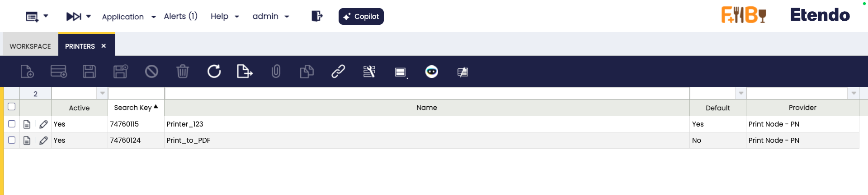Check the select-all rows checkbox
This screenshot has width=868, height=195.
coord(12,107)
